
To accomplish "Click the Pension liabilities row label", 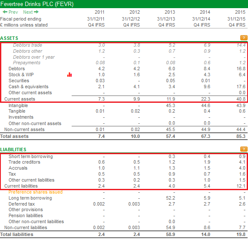I will [x=26, y=215].
